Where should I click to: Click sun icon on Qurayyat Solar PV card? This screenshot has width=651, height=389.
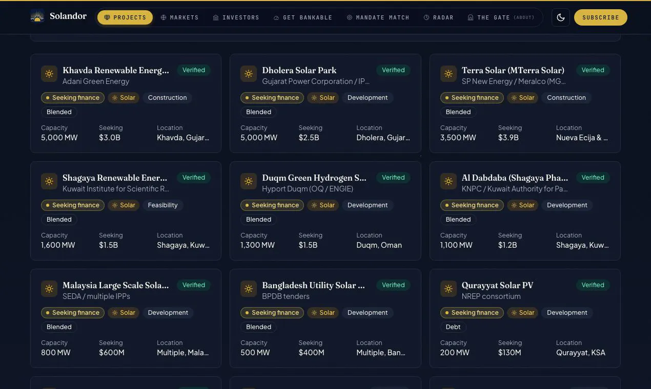(449, 289)
